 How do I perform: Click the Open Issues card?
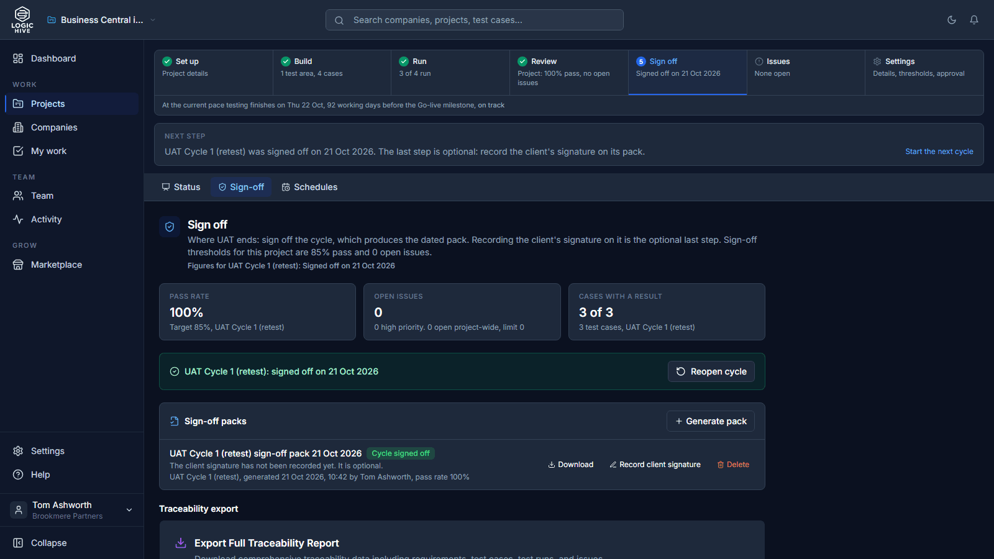click(x=462, y=312)
